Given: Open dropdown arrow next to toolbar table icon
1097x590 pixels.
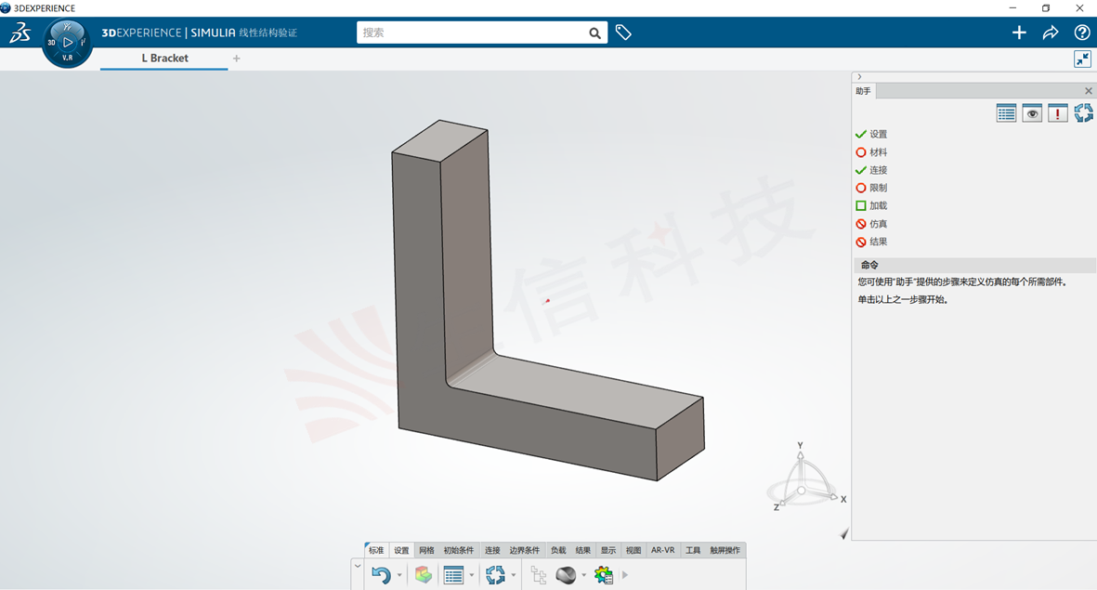Looking at the screenshot, I should coord(472,575).
